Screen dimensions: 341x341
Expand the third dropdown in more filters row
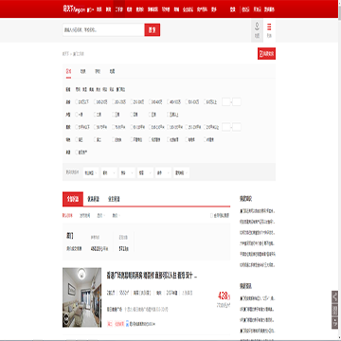point(127,172)
